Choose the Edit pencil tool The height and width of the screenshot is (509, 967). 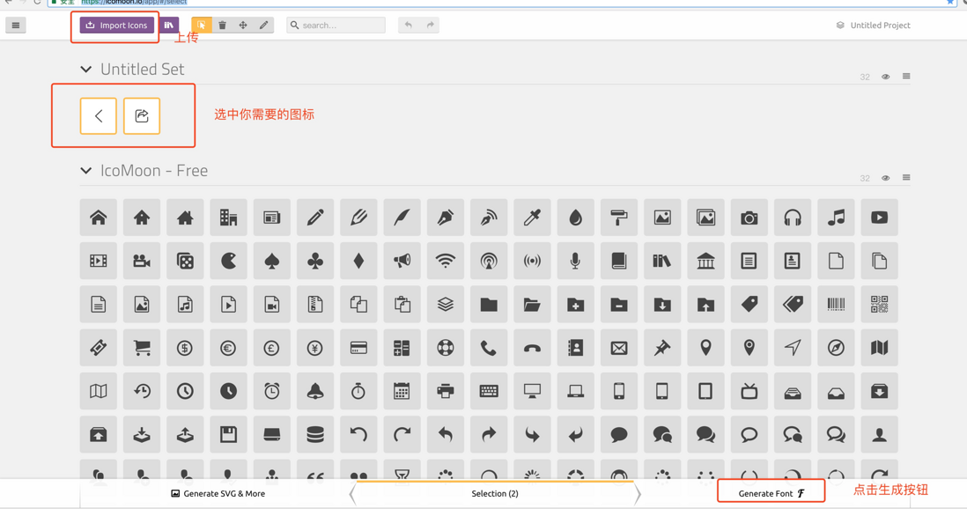pos(264,26)
